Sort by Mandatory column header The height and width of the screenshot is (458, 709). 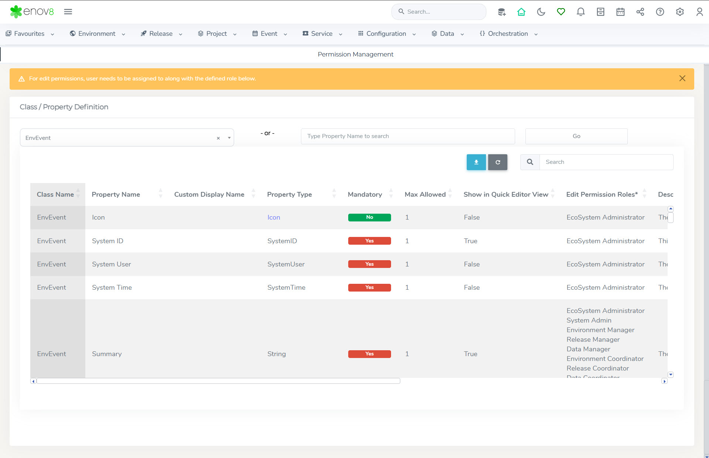365,194
